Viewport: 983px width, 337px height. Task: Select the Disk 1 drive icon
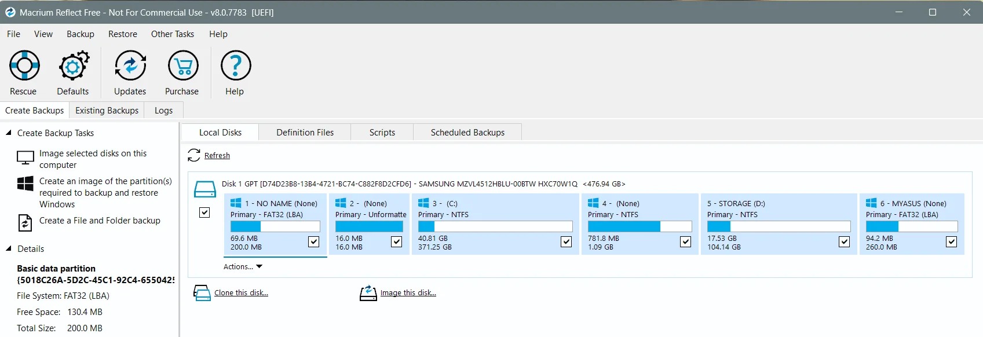(x=204, y=189)
